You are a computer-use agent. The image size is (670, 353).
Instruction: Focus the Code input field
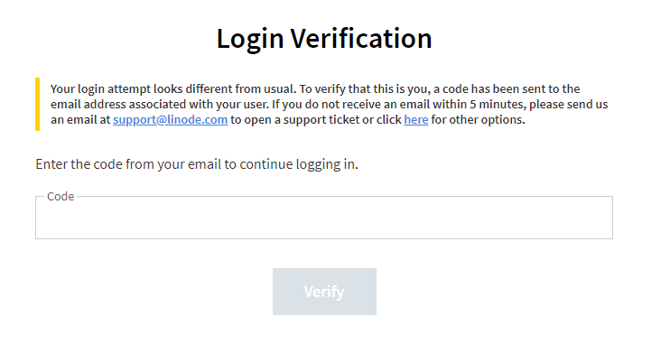[324, 218]
